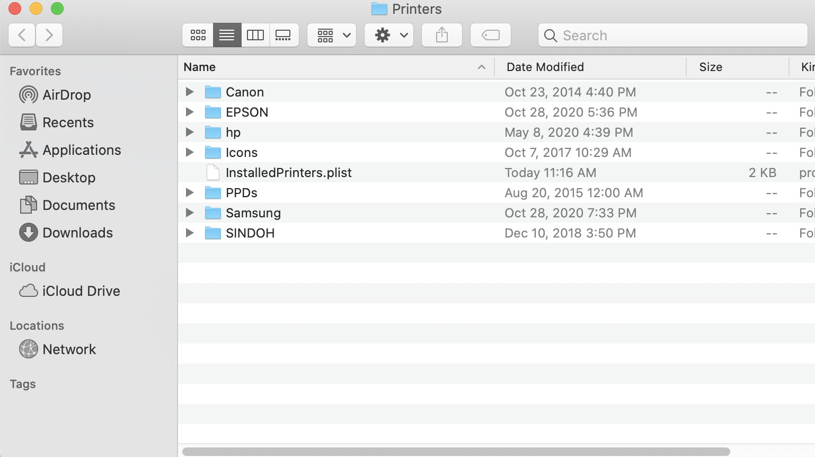815x457 pixels.
Task: Select the PPDs folder icon
Action: [x=213, y=192]
